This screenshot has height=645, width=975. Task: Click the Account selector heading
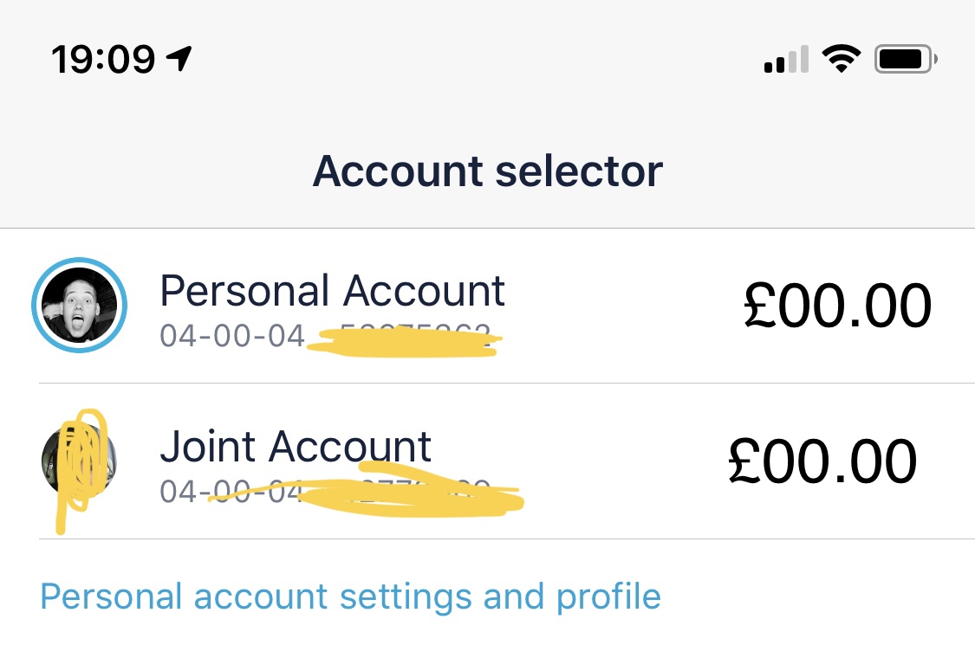pos(488,171)
